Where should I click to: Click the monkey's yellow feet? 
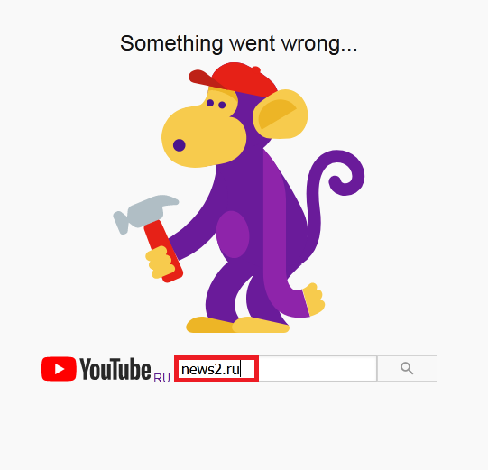[238, 325]
